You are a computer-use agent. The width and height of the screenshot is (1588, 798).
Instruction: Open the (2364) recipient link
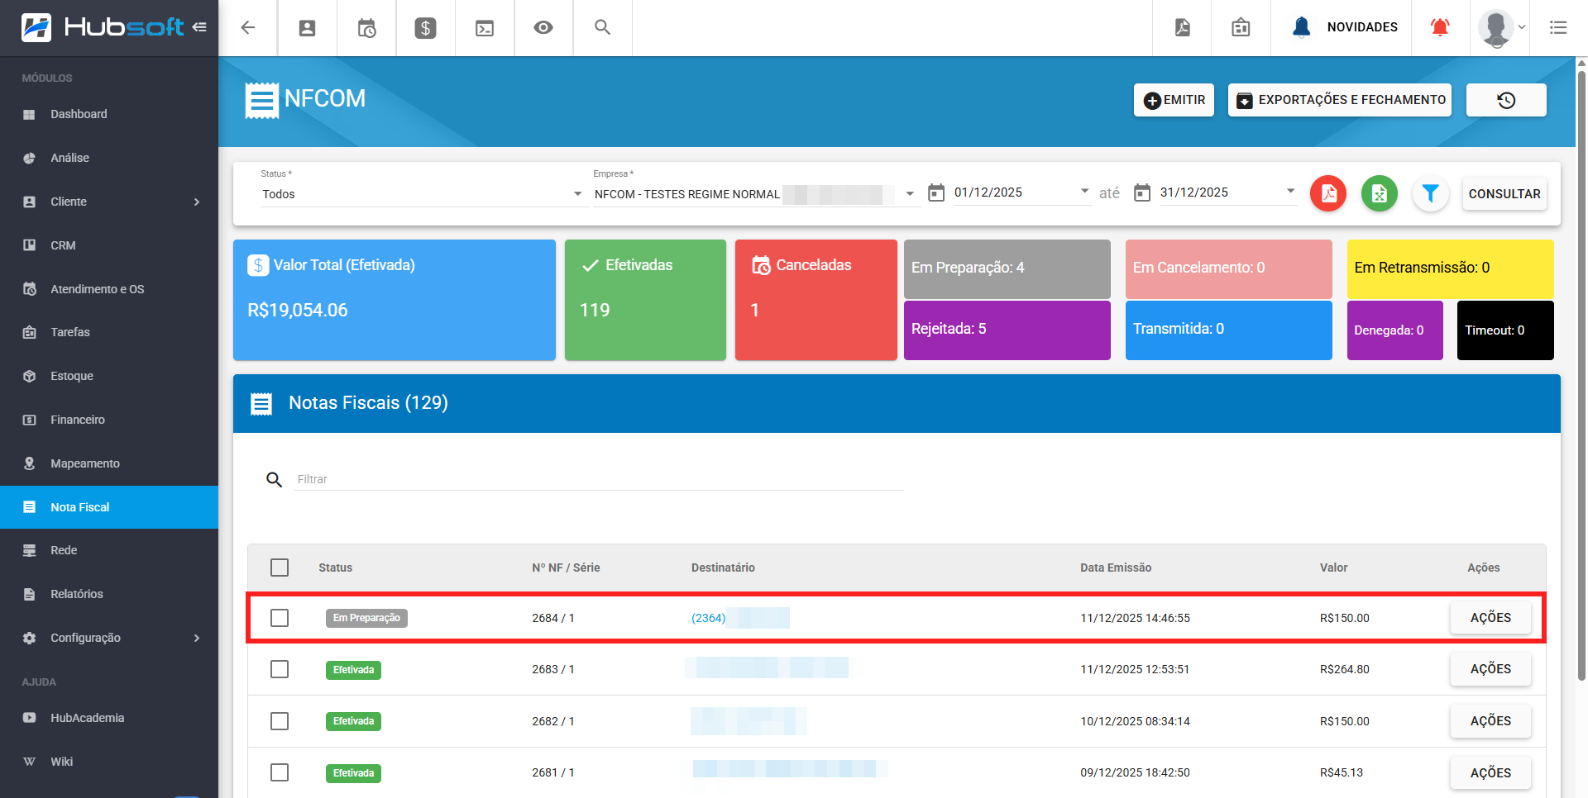708,618
